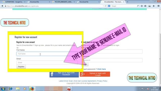This screenshot has height=91, width=161.
Task: Open a new tab with plus button
Action: pyautogui.click(x=128, y=2)
